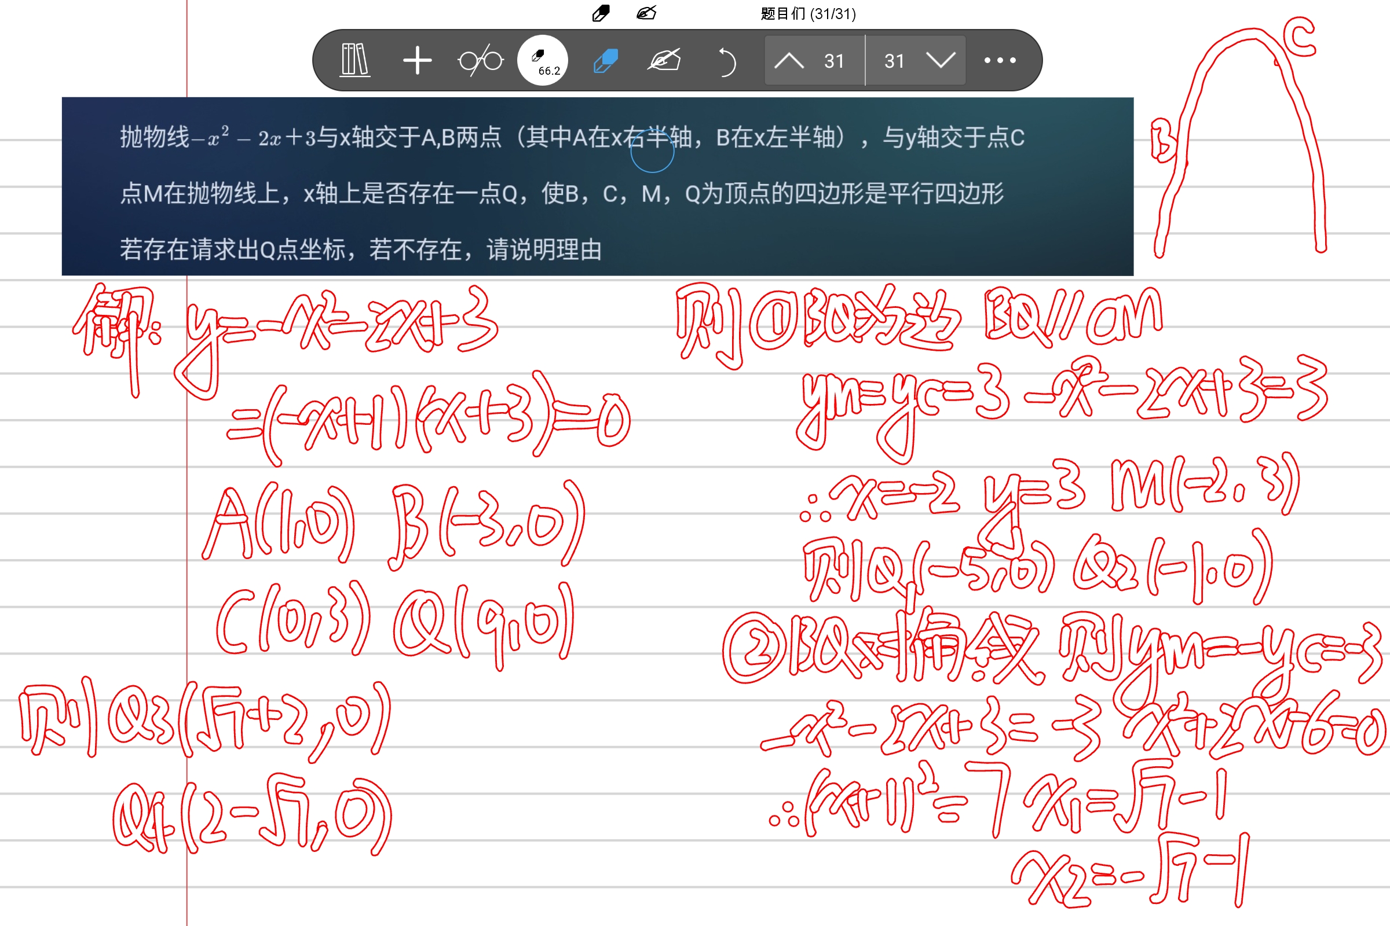Open the notebook library bookshelf icon

point(355,60)
